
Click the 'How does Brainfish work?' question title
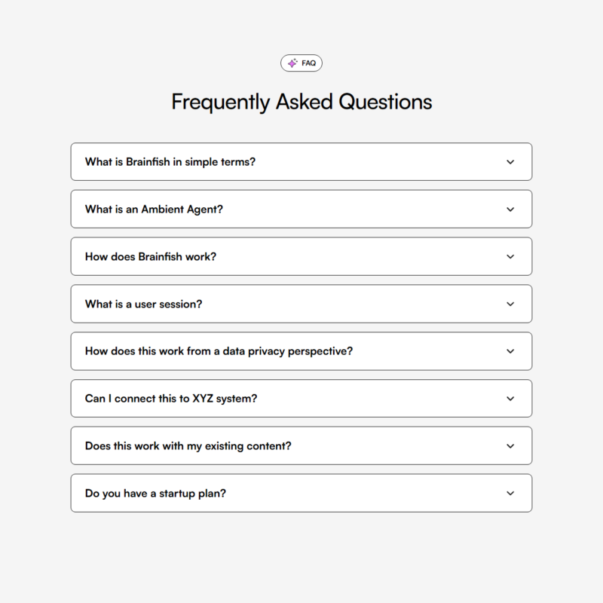coord(151,257)
